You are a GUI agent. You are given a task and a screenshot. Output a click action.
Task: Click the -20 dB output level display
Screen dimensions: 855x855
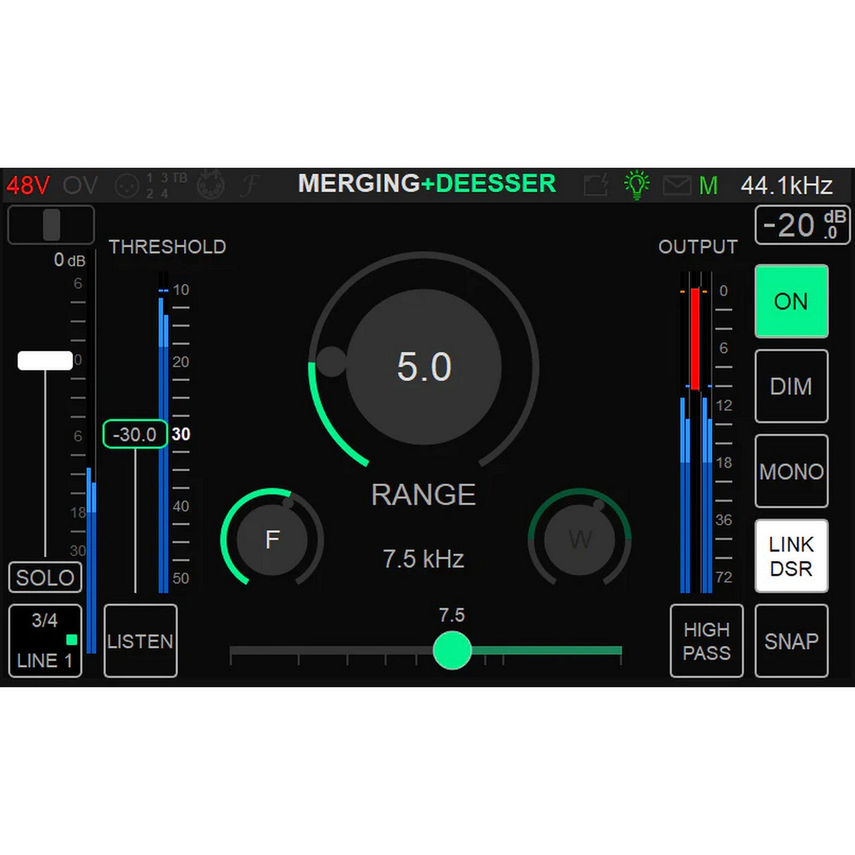pos(801,225)
